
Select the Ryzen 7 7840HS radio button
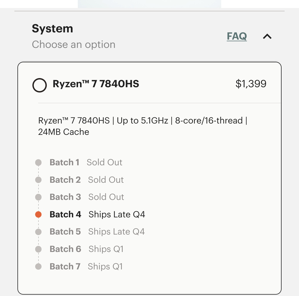pos(40,85)
